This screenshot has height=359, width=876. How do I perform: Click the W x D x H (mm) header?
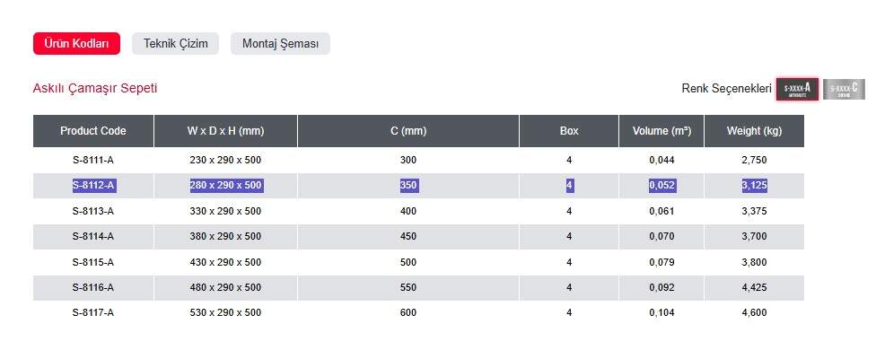225,131
